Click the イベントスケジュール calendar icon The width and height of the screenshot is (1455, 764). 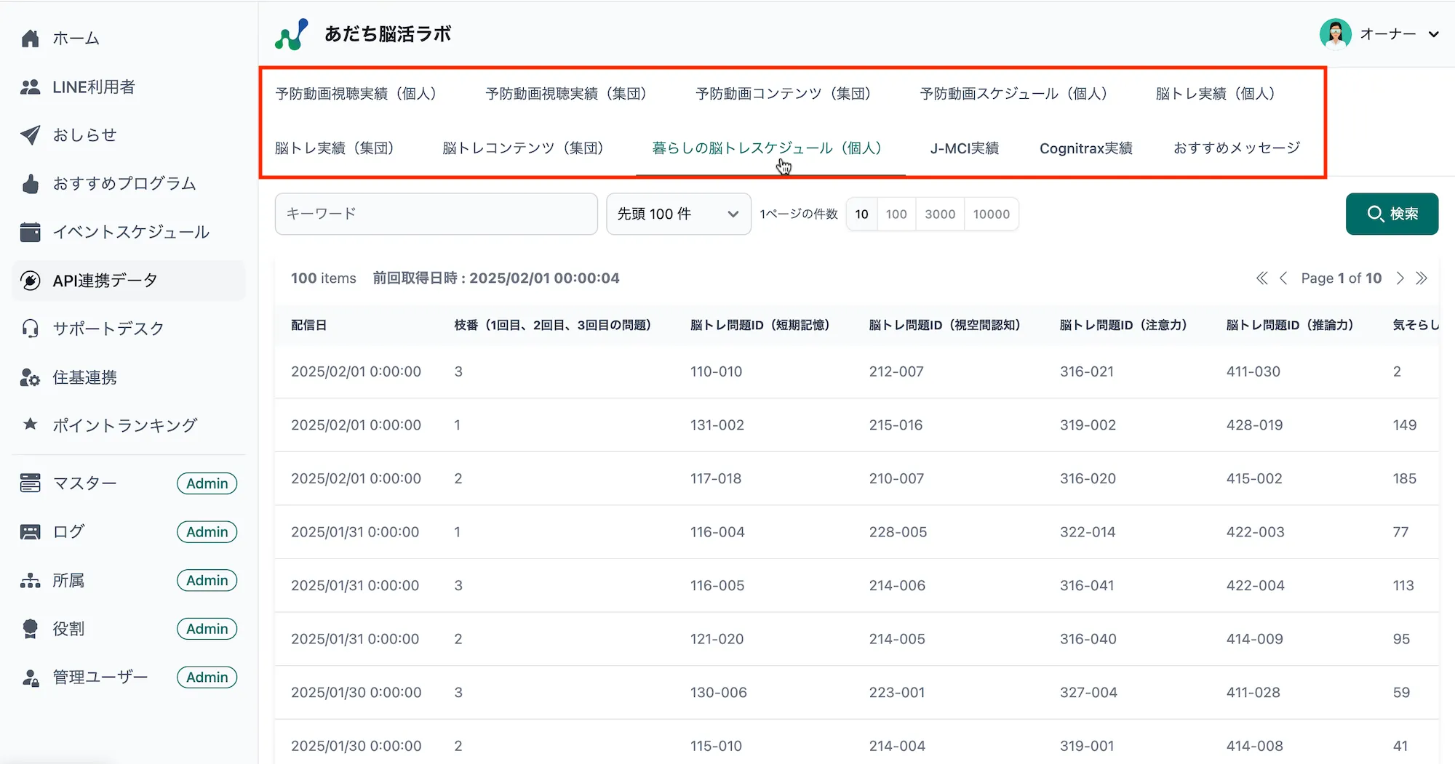30,232
